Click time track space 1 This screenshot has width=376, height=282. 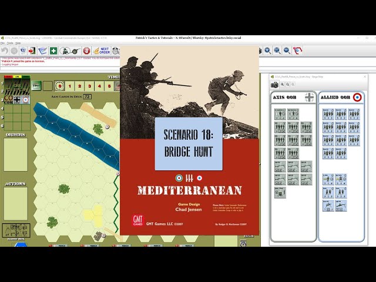pyautogui.click(x=70, y=86)
